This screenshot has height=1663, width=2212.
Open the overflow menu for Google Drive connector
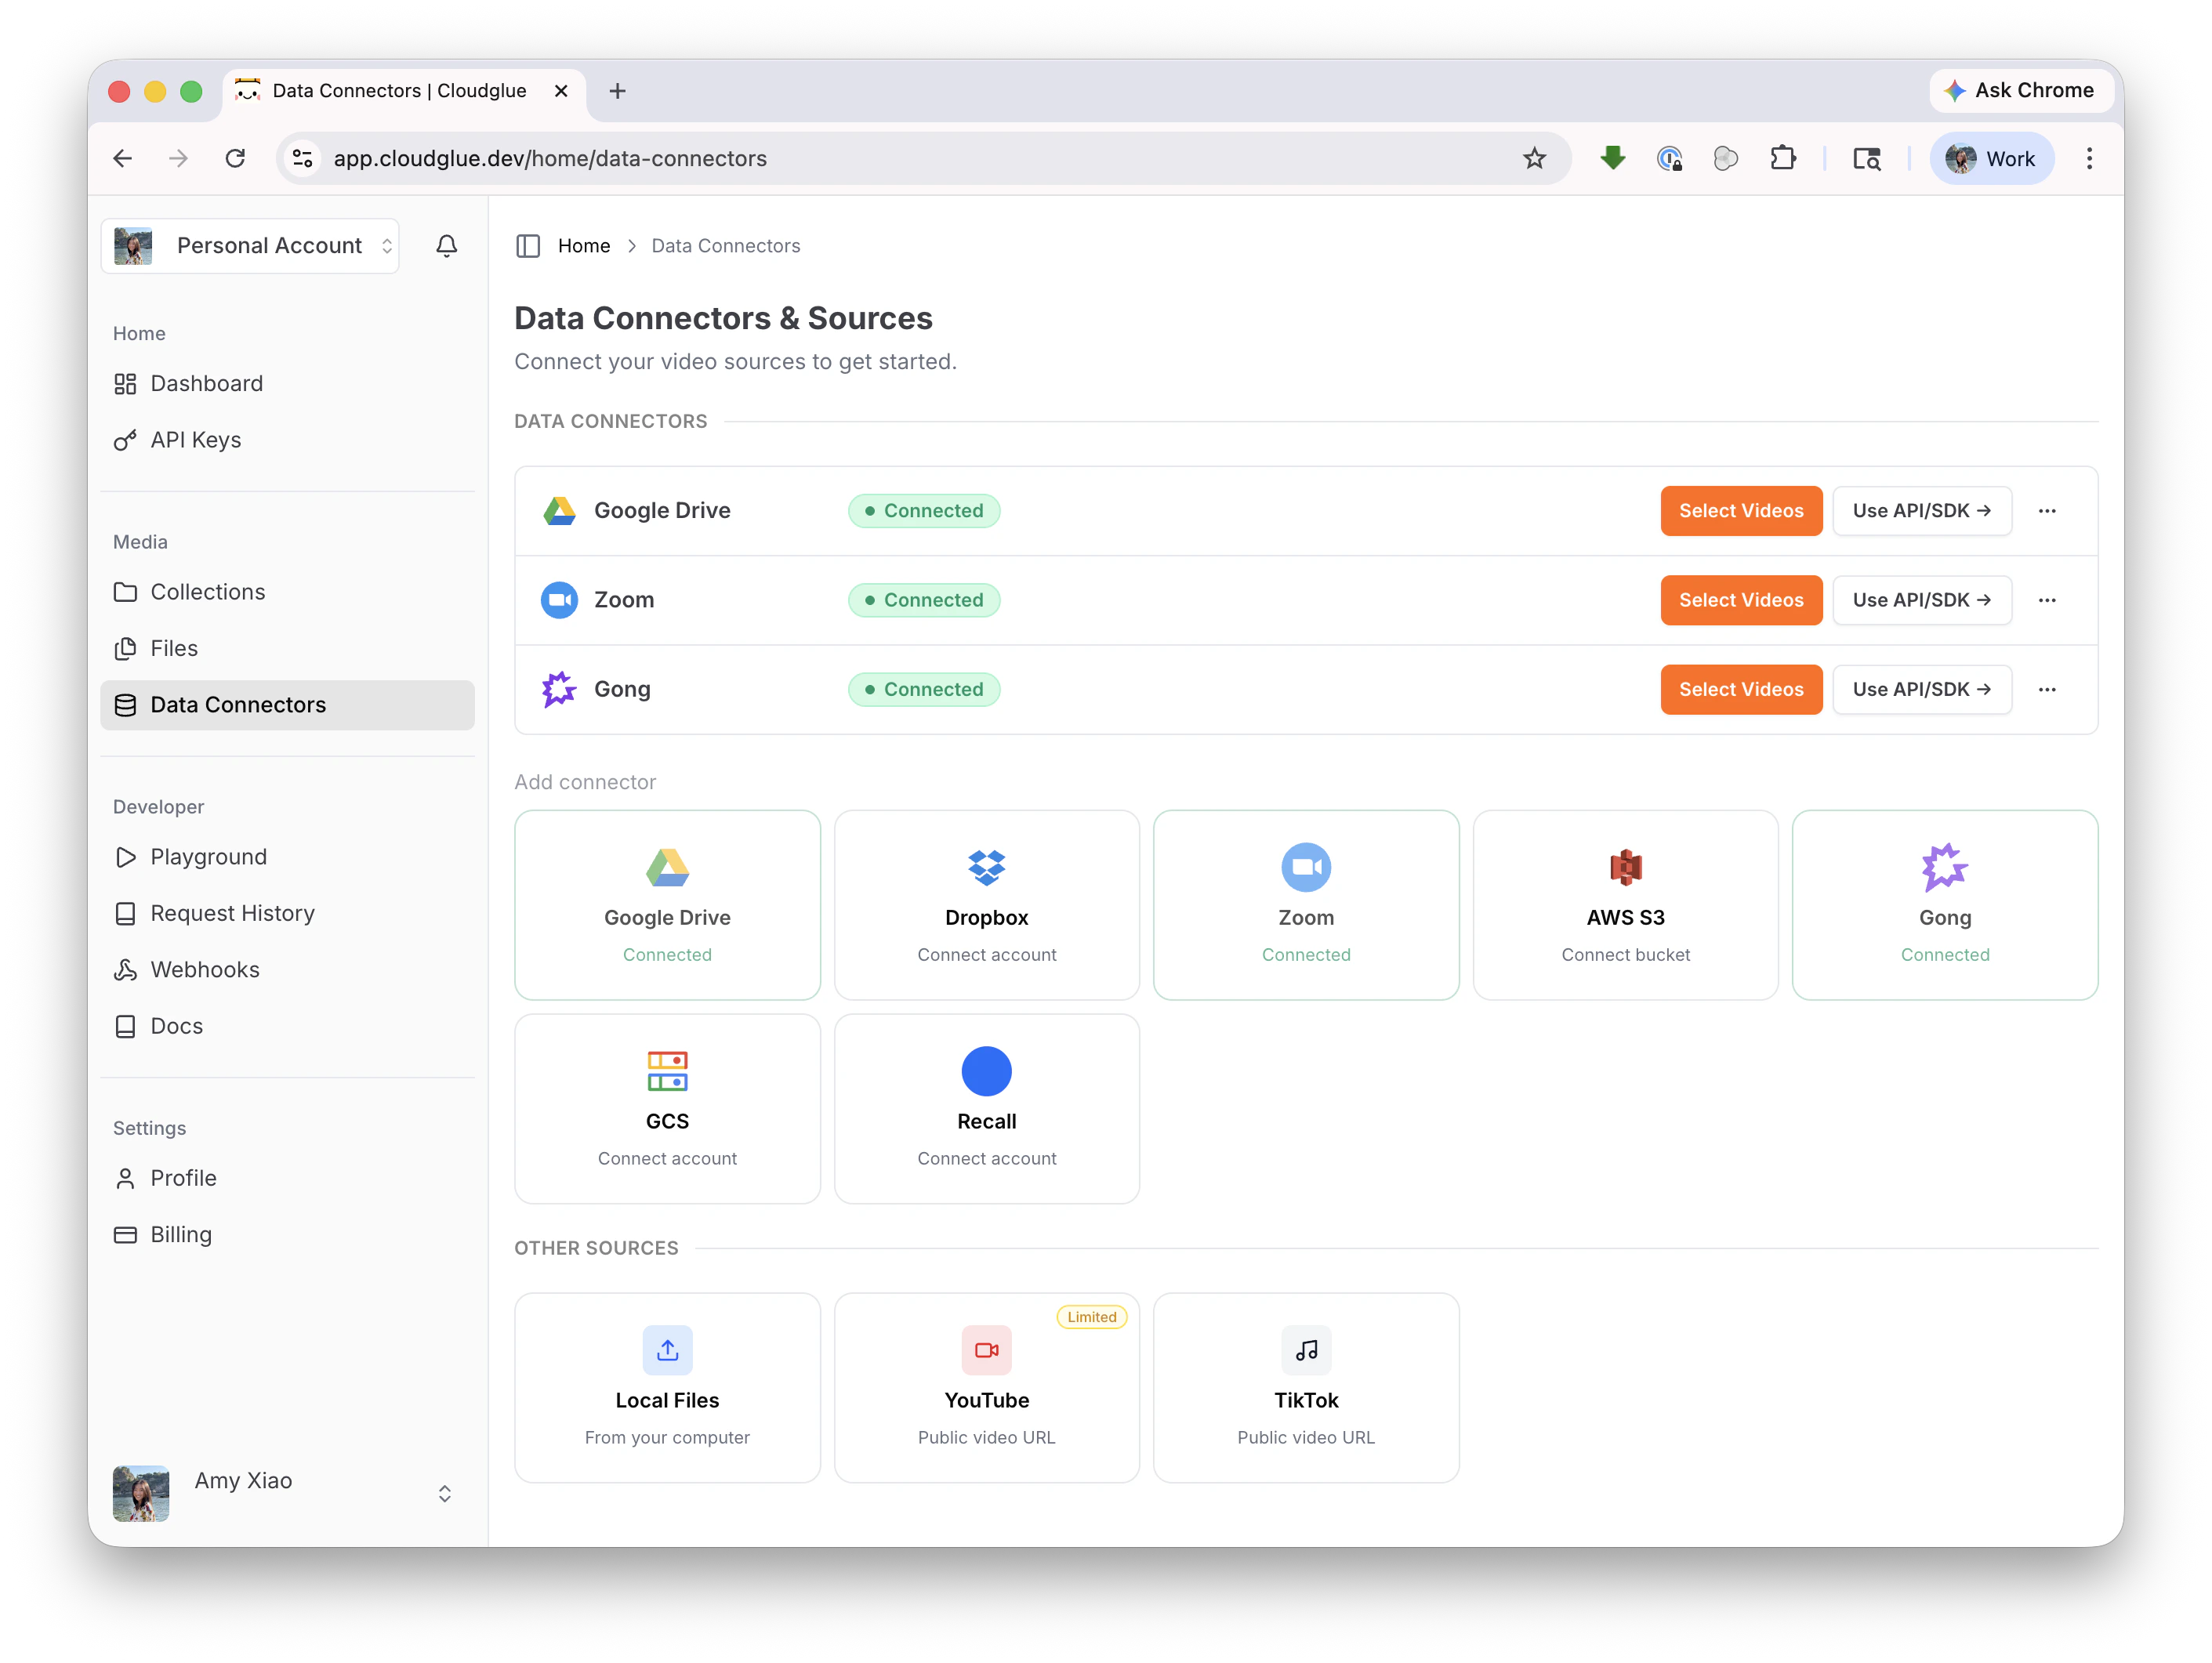tap(2047, 510)
